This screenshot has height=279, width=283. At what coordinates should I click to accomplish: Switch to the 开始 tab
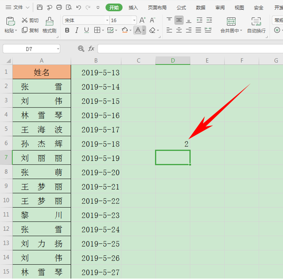pyautogui.click(x=114, y=7)
